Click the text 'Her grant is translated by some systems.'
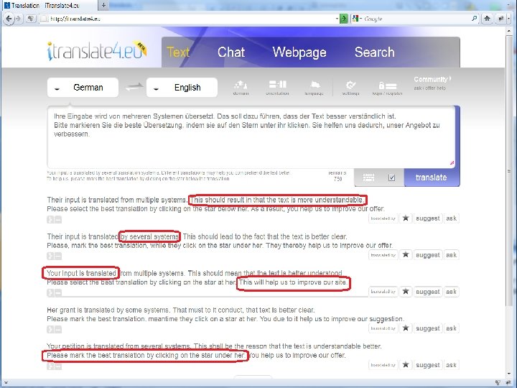Image resolution: width=517 pixels, height=388 pixels. coord(109,310)
